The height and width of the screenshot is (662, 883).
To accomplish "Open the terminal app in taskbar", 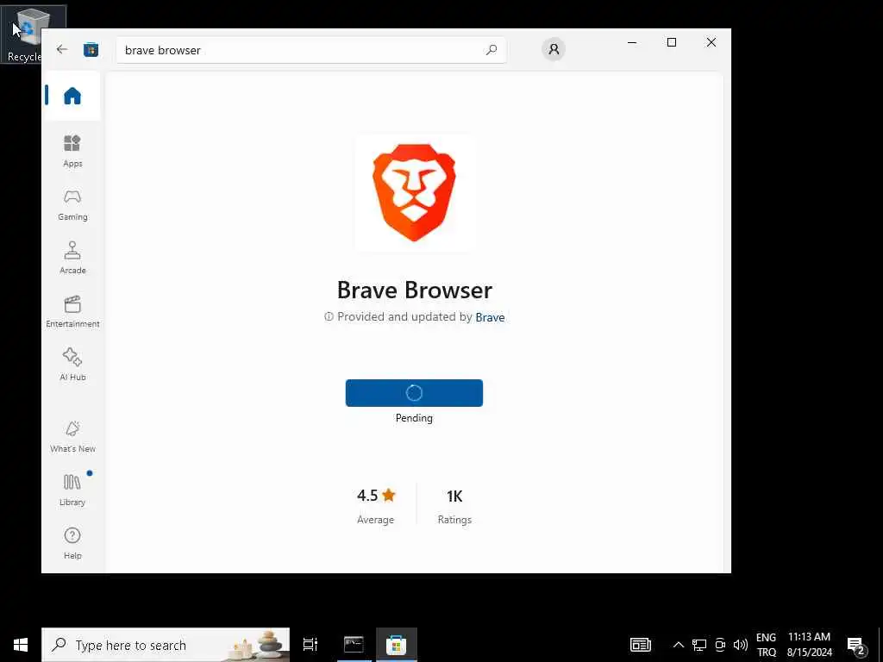I will point(354,645).
